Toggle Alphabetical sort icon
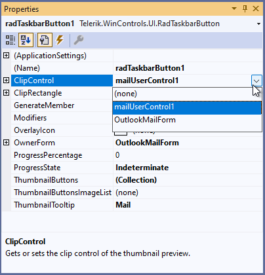265x275 pixels. (x=26, y=40)
